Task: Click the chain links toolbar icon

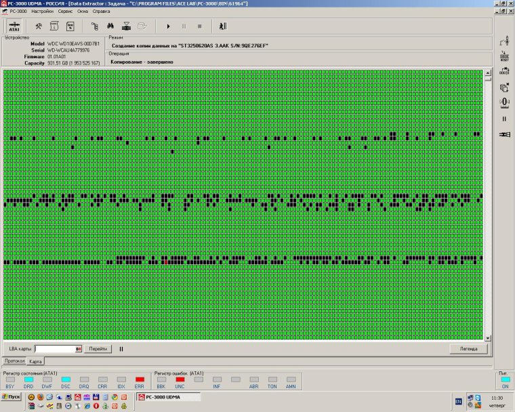Action: 95,26
